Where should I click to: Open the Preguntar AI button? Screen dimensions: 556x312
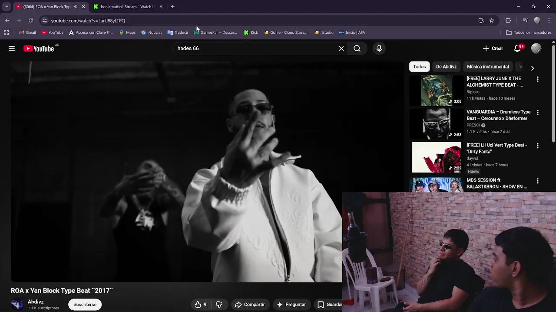point(291,305)
